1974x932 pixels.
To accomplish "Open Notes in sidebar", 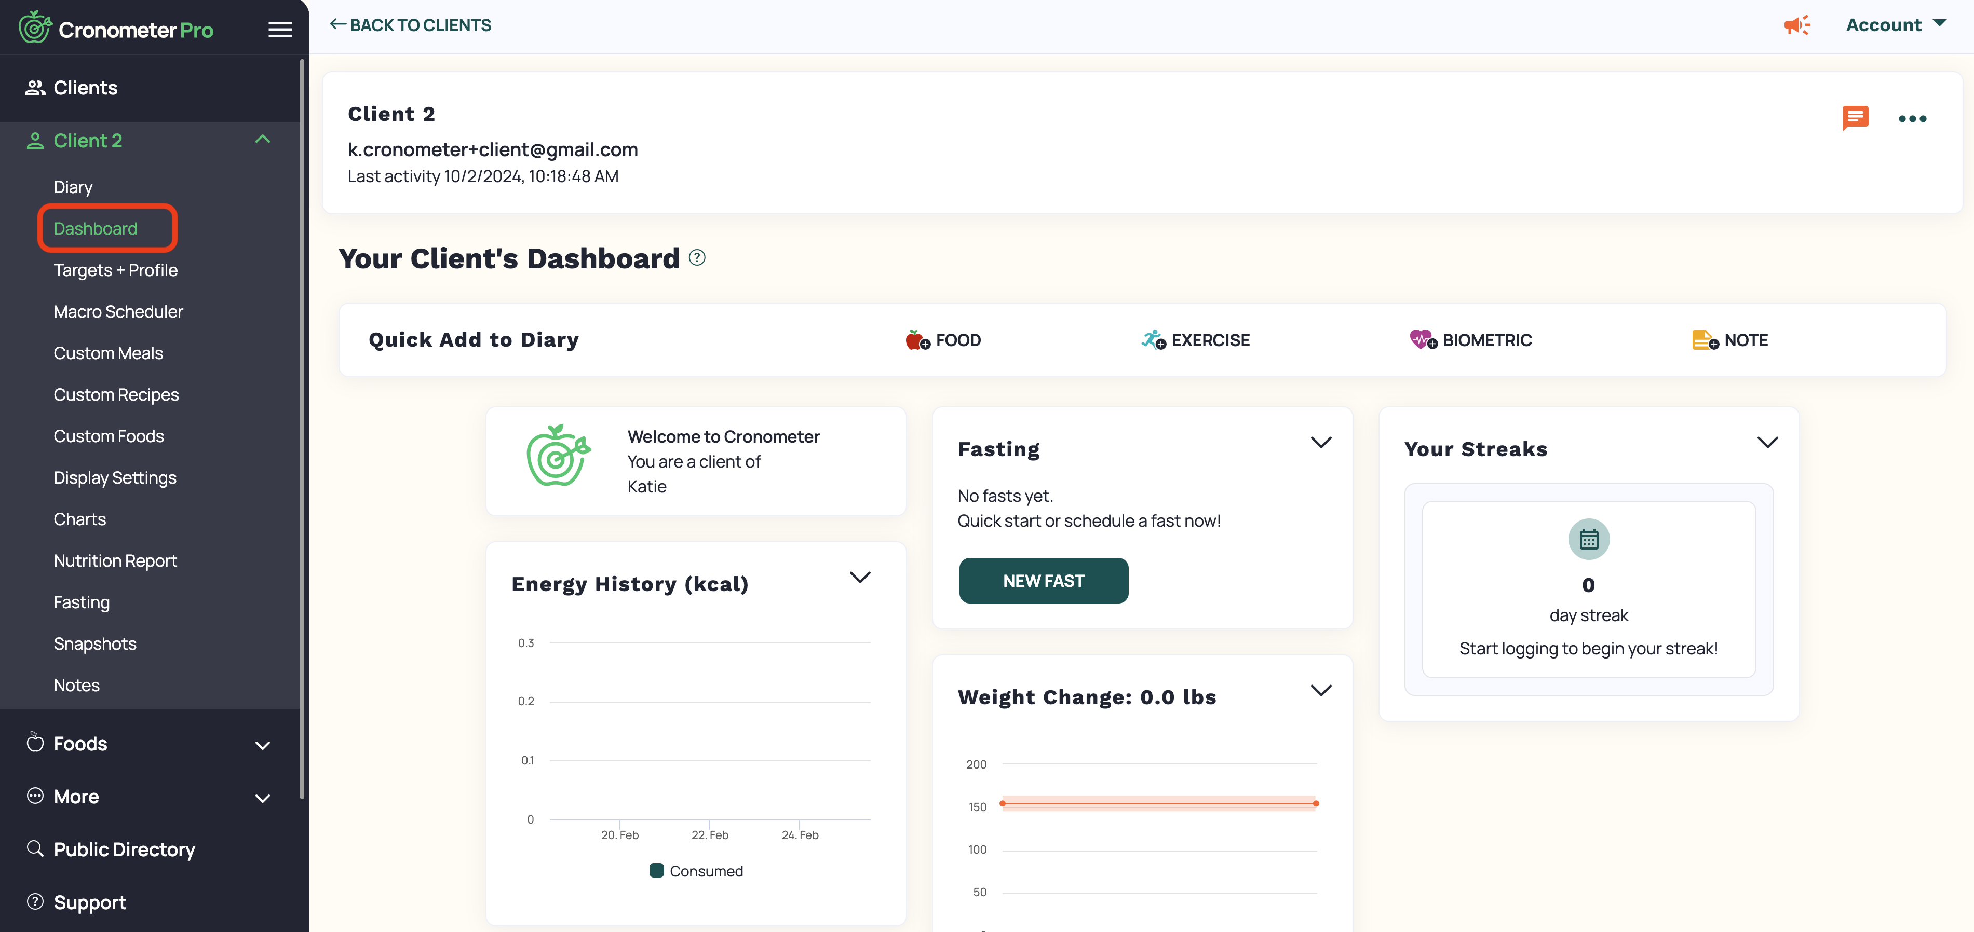I will 77,686.
